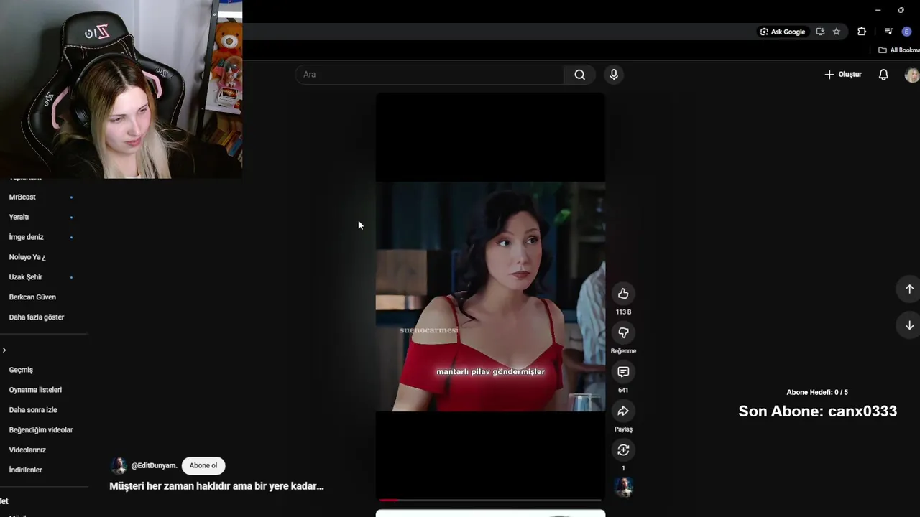Restore down the Chrome window

(x=901, y=10)
